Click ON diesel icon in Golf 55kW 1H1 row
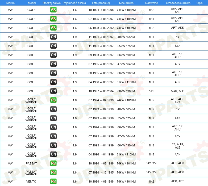This screenshot has height=186, width=208. [x=53, y=46]
